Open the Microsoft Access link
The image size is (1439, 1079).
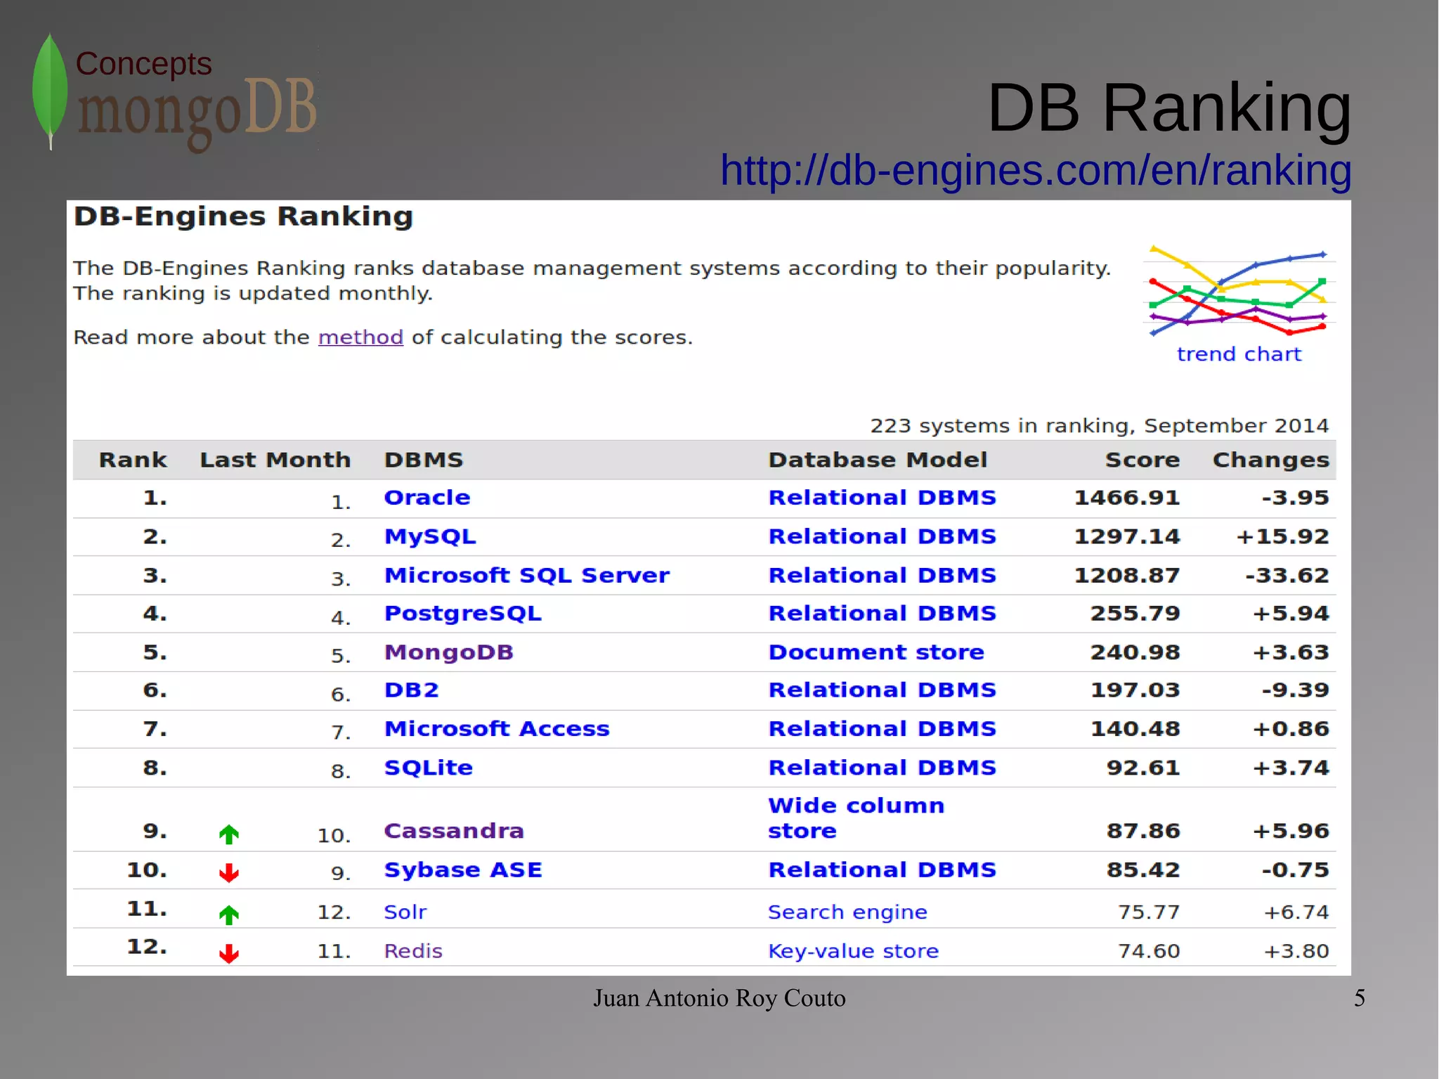click(497, 729)
